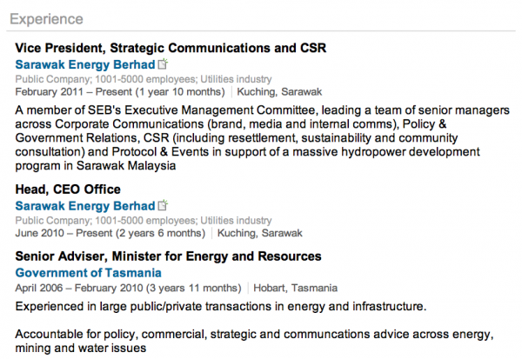Open Sarawak Energy Berhad link under Head, CEO Office
Image resolution: width=522 pixels, height=359 pixels.
[85, 206]
